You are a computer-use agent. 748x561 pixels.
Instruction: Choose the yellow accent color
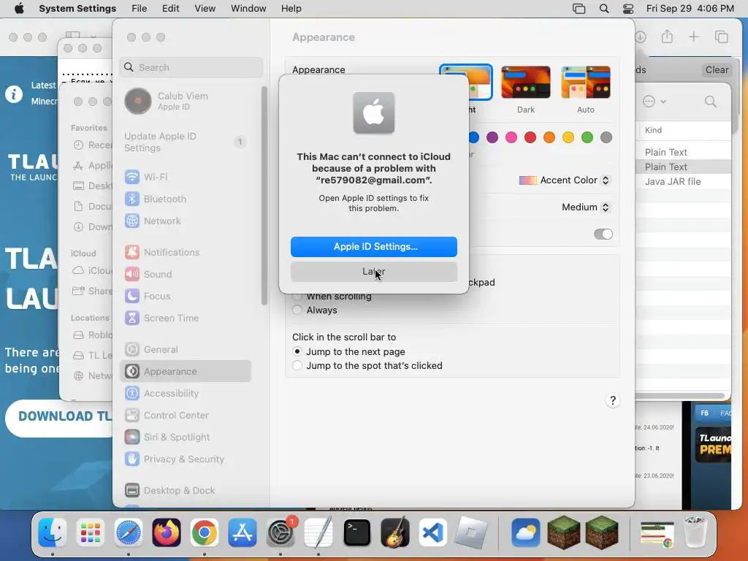pyautogui.click(x=568, y=137)
